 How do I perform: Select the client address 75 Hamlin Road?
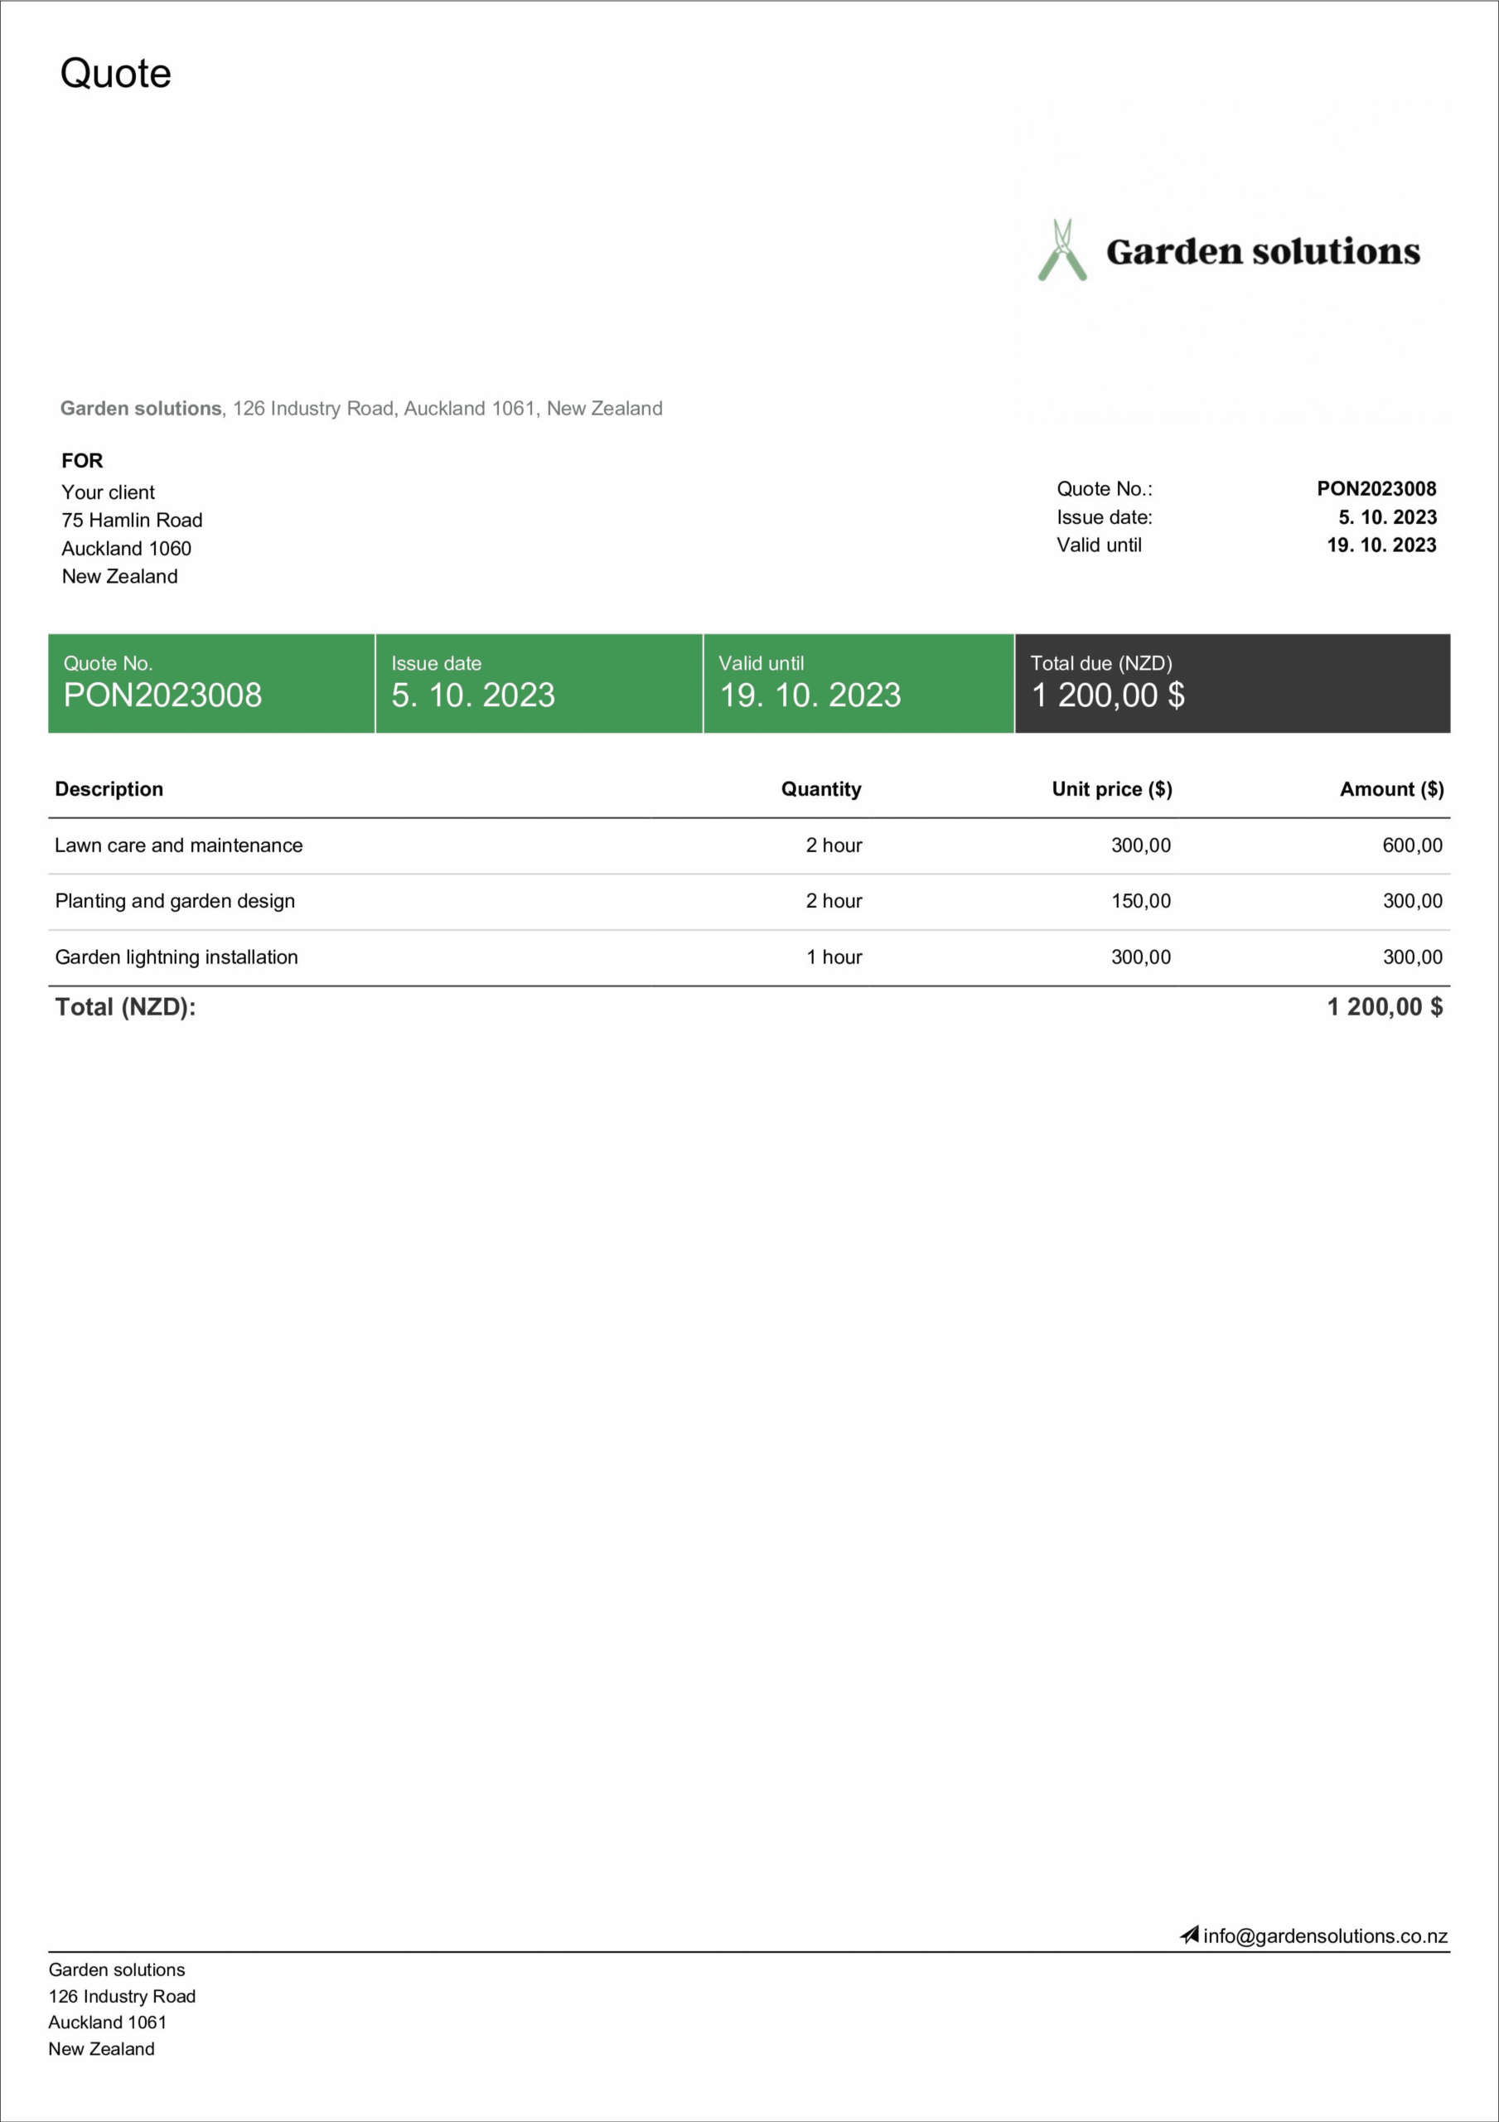point(131,520)
